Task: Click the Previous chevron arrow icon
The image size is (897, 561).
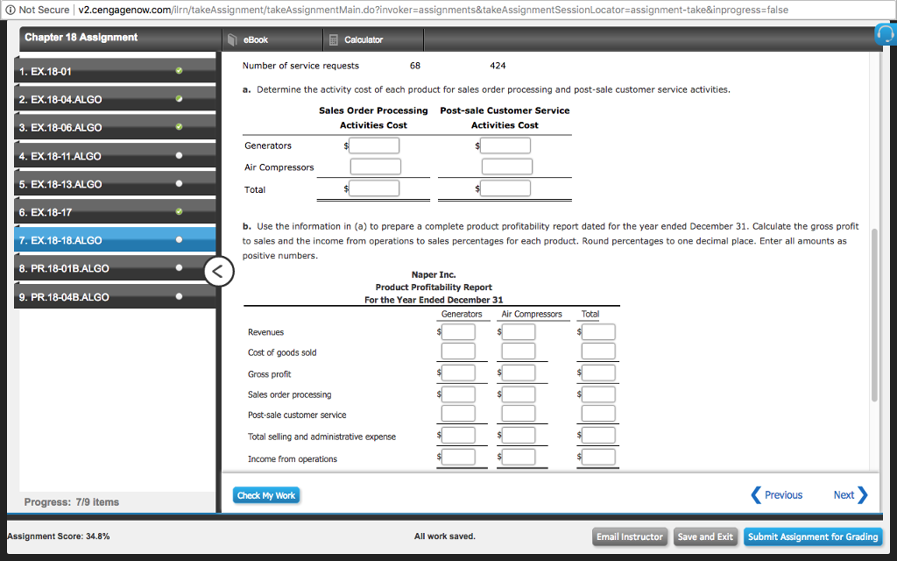Action: [756, 494]
